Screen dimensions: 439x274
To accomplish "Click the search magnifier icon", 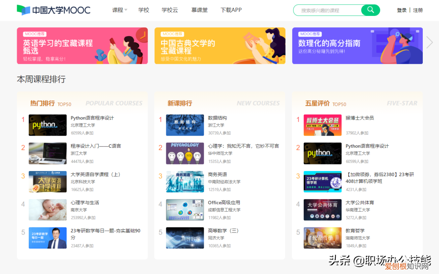I will [x=370, y=10].
